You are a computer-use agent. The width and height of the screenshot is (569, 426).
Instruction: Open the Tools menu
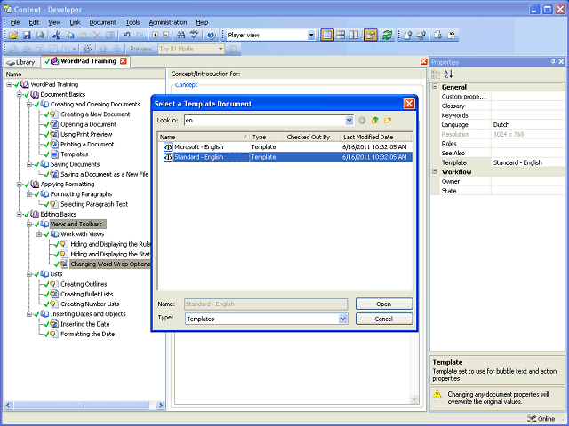click(132, 22)
